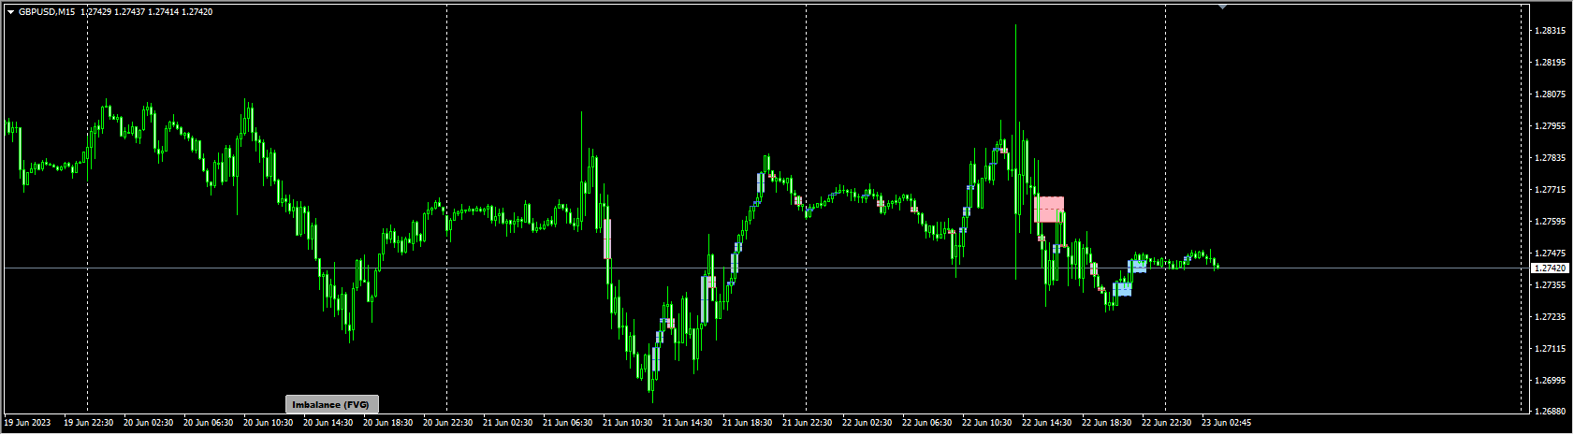Click the 1.27955 price axis label
This screenshot has height=435, width=1574.
click(x=1551, y=126)
